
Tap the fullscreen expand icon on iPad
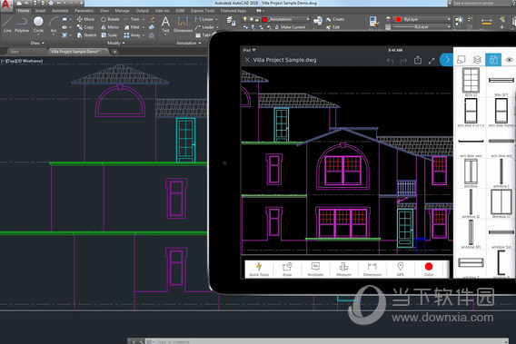[432, 61]
